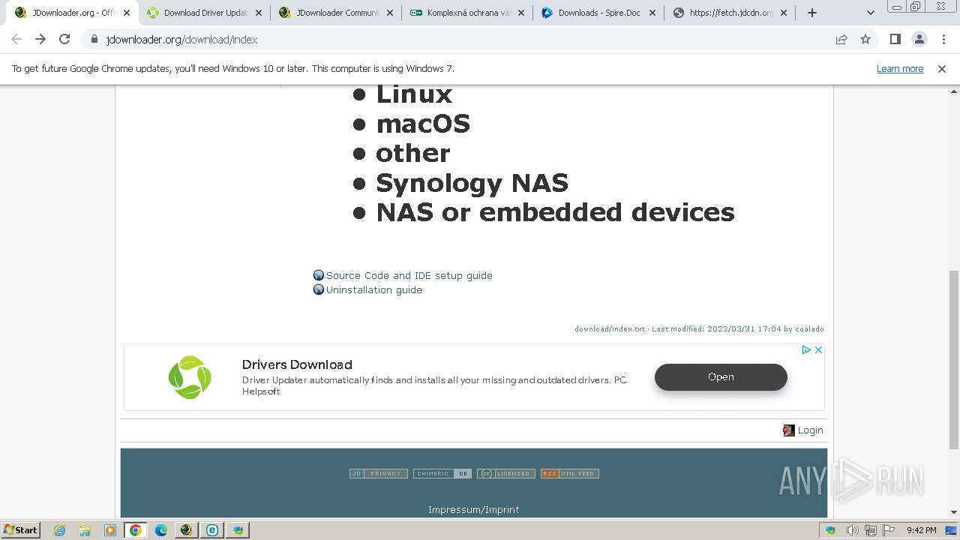The height and width of the screenshot is (540, 960).
Task: Open Microsoft Edge from taskbar
Action: click(x=161, y=530)
